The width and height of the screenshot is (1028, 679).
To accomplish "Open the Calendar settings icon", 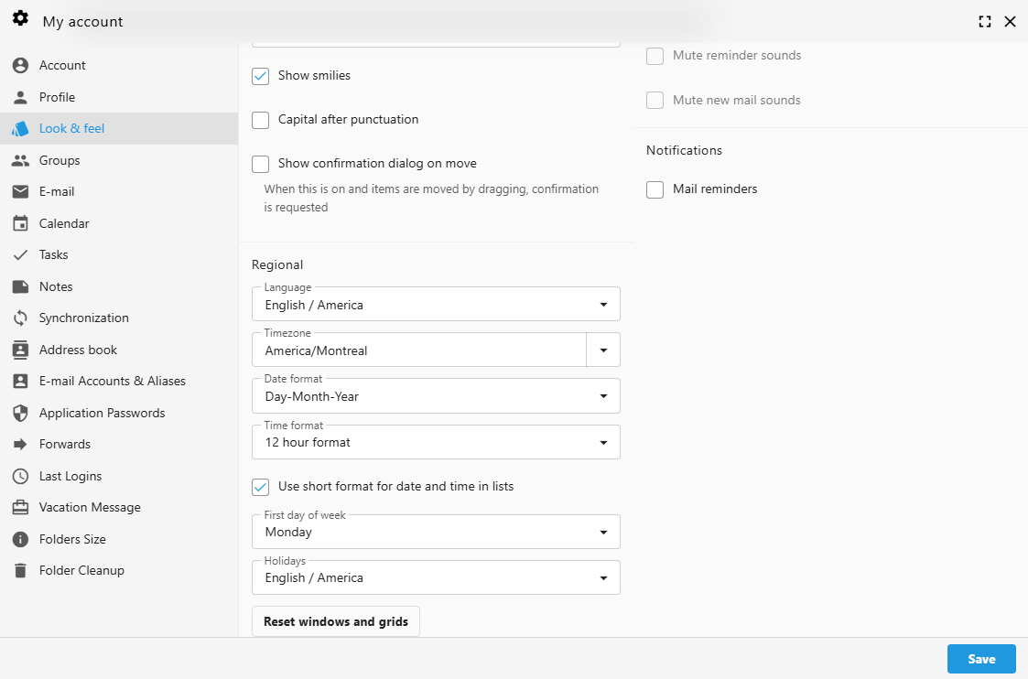I will pos(21,222).
